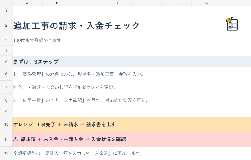Click step 1 text about 案件管理
This screenshot has height=160, width=251.
(78, 74)
